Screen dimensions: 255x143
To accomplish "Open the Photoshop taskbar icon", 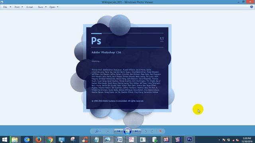I will point(189,139).
